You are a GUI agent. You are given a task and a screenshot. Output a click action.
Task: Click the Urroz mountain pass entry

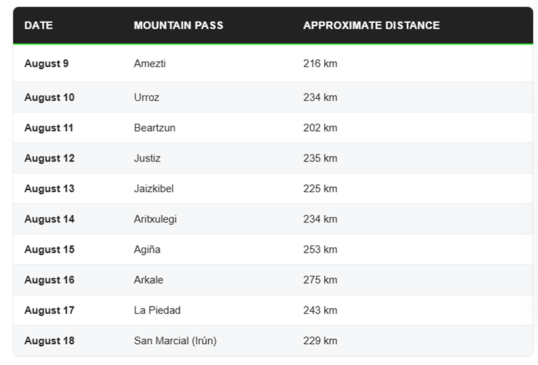pos(147,97)
